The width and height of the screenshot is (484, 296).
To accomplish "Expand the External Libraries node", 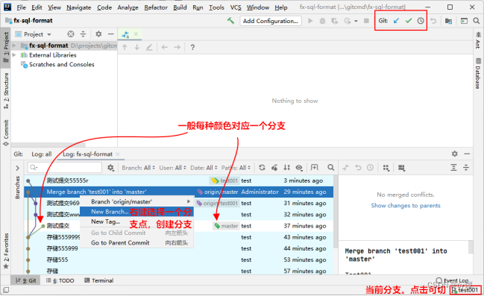I will click(14, 55).
